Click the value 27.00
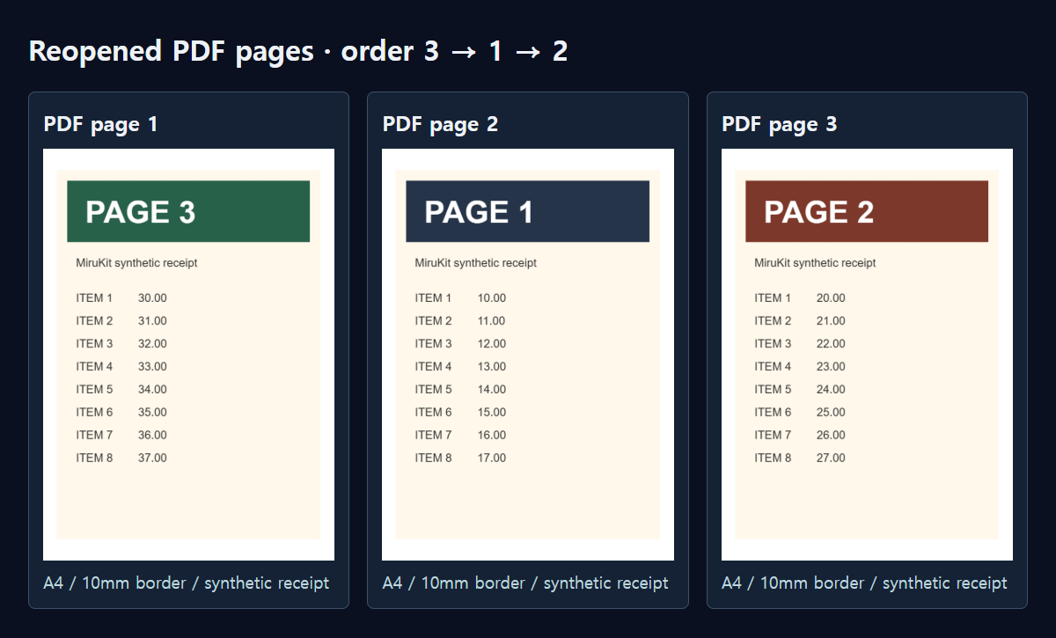 click(831, 458)
